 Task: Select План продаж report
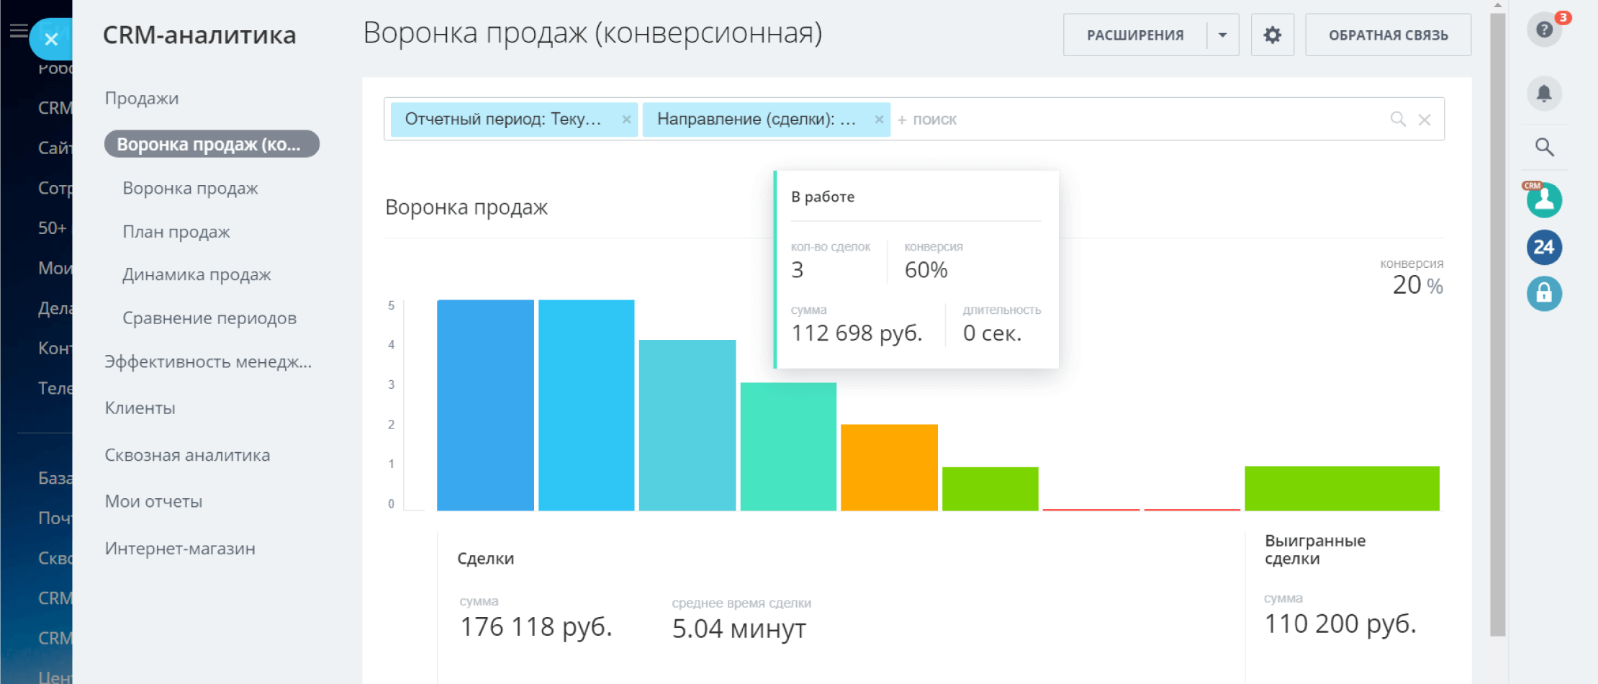(176, 232)
